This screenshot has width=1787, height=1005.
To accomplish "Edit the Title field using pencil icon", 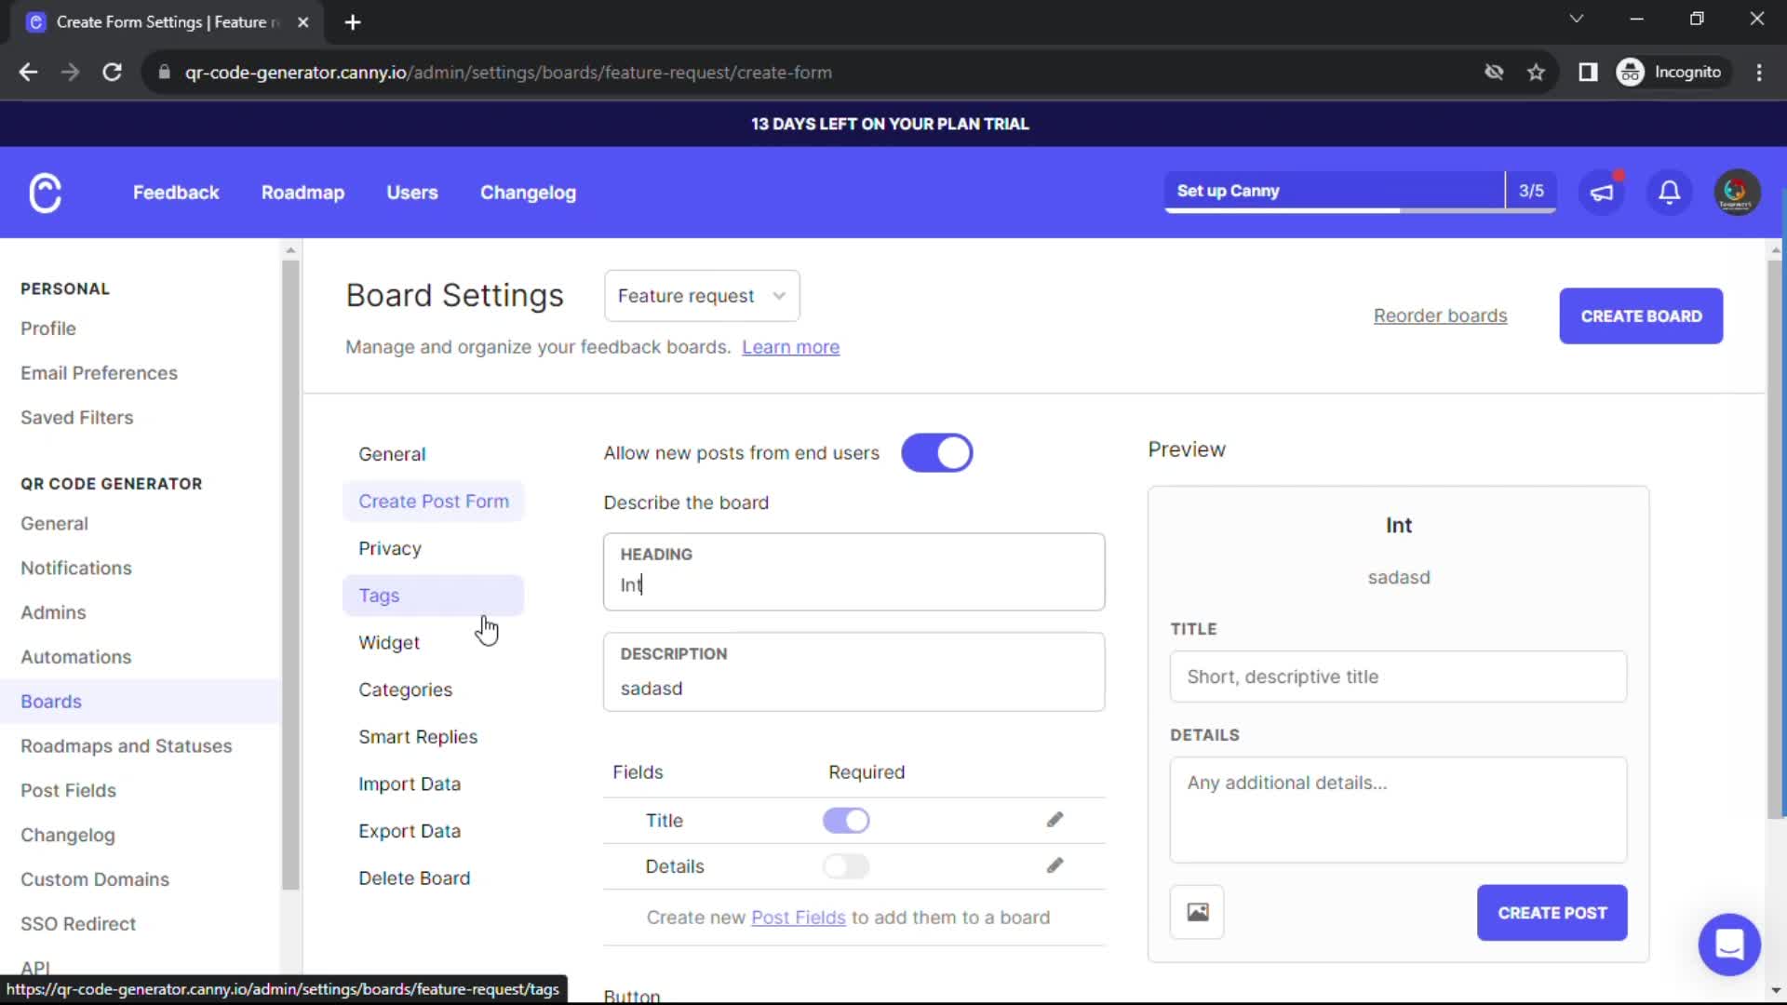I will click(1055, 820).
